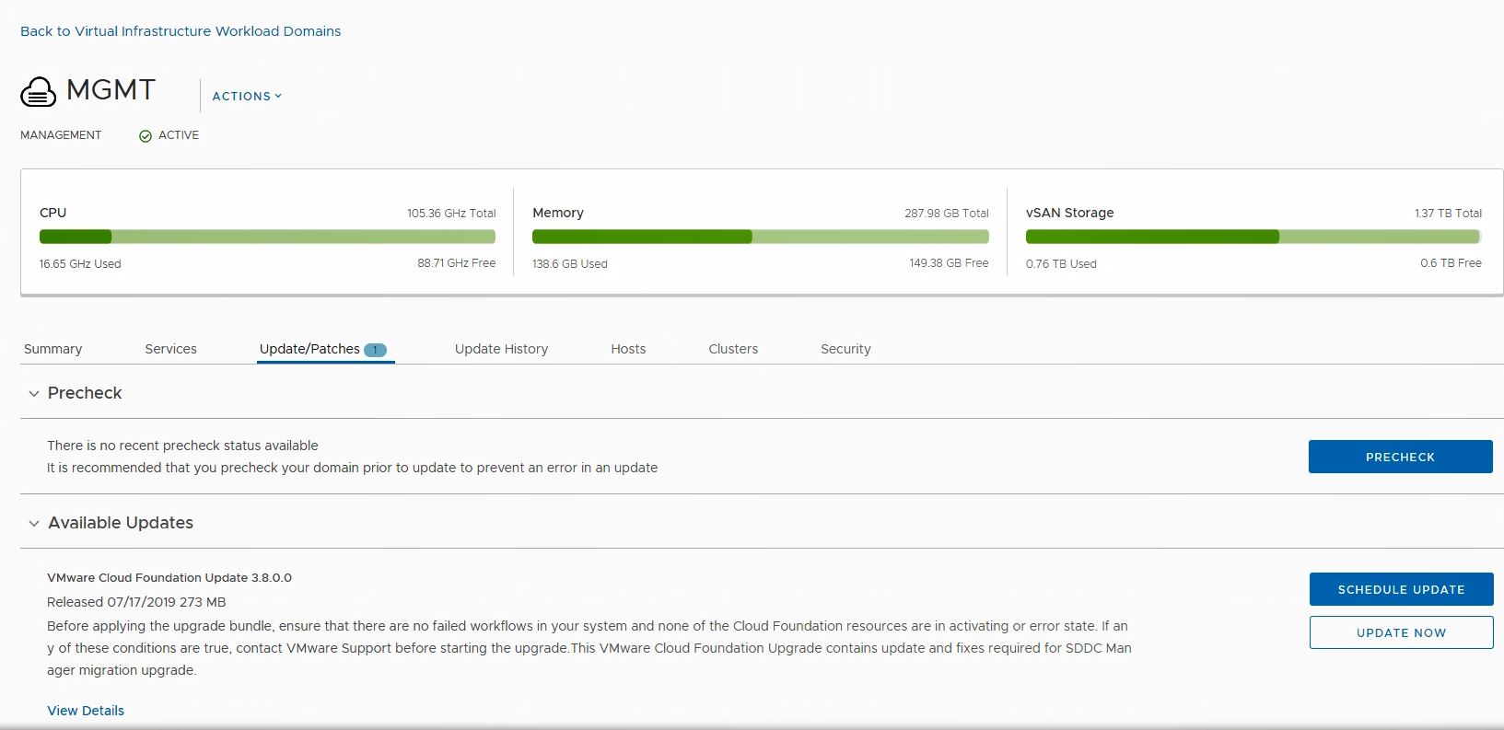Click the vSAN Storage usage bar
Viewport: 1504px width, 730px height.
(x=1253, y=237)
